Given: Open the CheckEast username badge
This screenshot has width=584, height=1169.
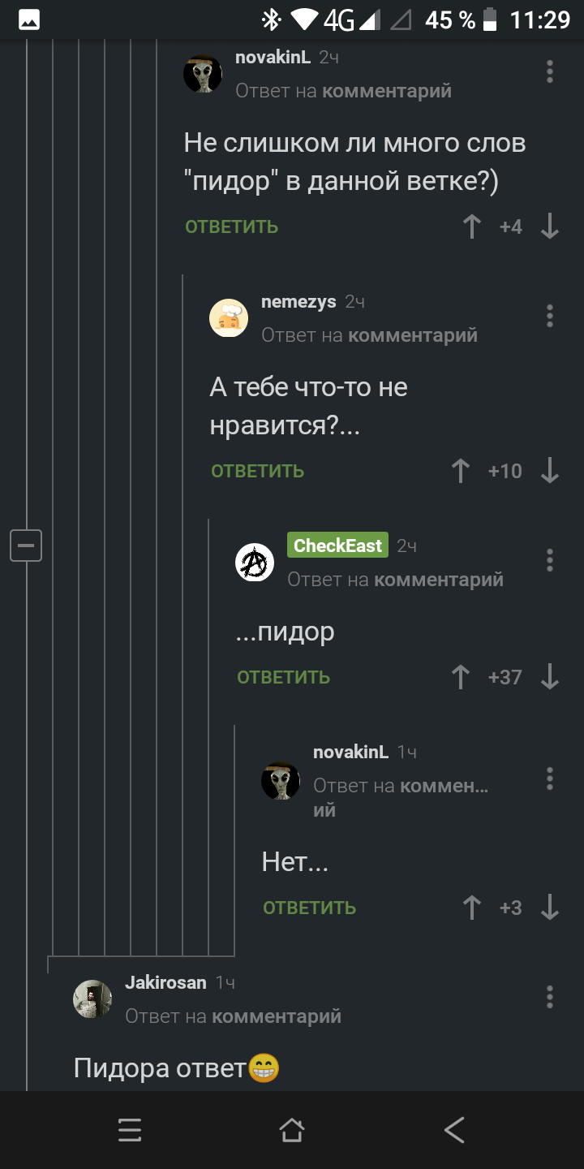Looking at the screenshot, I should [x=337, y=546].
